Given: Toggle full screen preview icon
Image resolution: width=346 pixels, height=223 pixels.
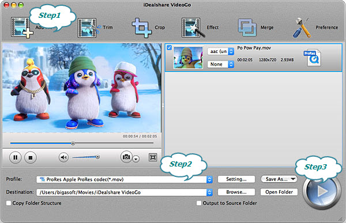Looking at the screenshot, I should click(x=153, y=157).
